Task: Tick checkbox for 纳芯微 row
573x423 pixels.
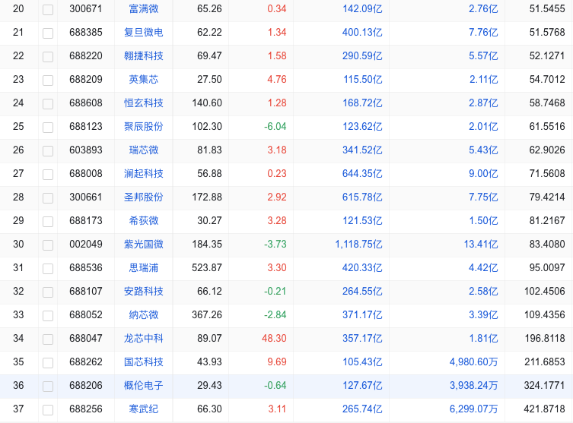Action: pos(48,315)
